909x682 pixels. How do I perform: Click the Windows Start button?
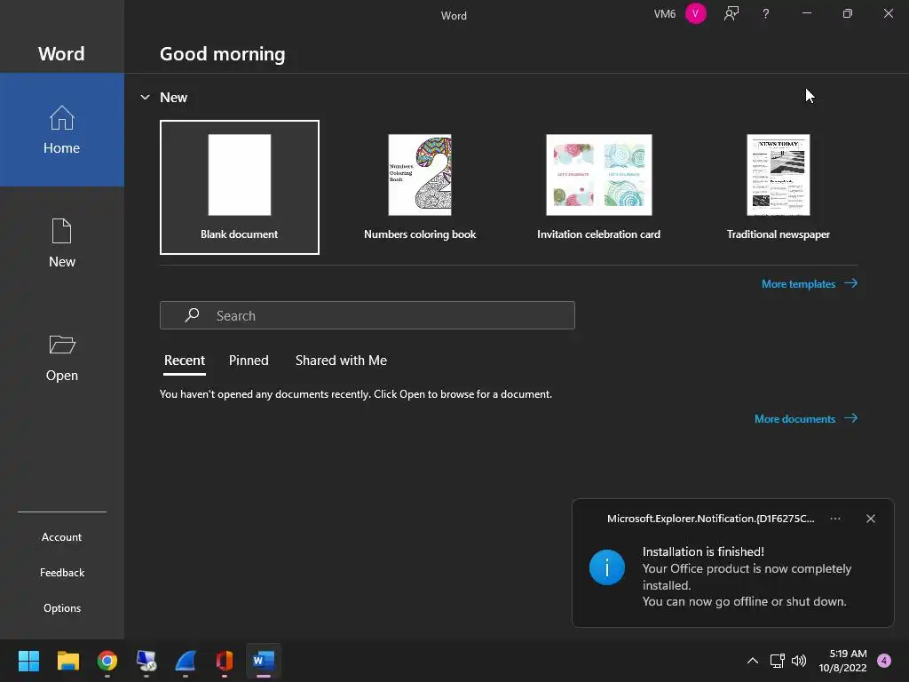pos(28,661)
